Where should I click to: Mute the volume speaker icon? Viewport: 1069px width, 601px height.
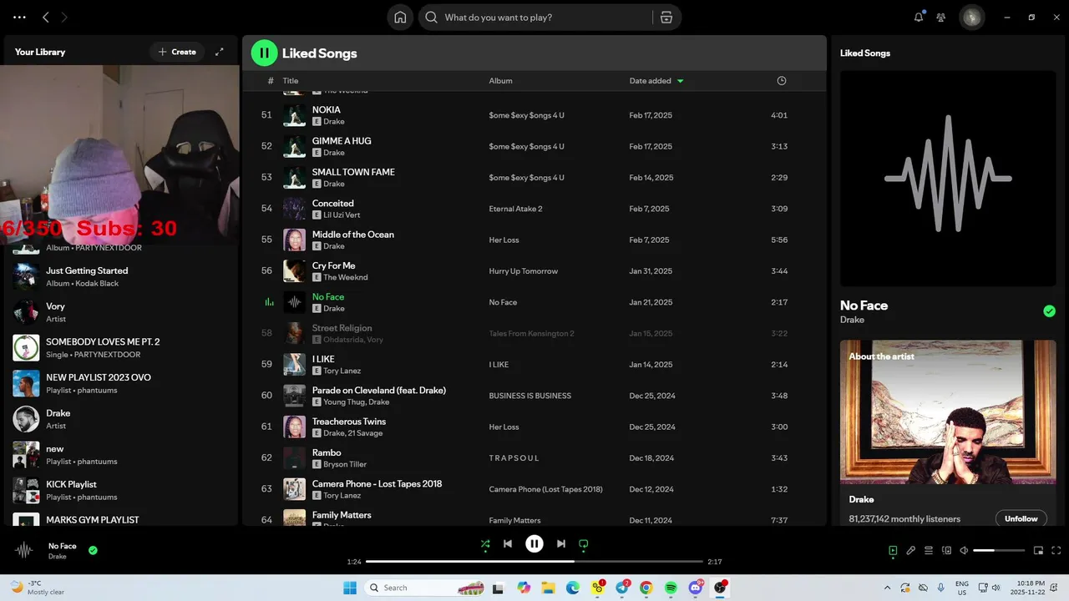[x=964, y=551]
